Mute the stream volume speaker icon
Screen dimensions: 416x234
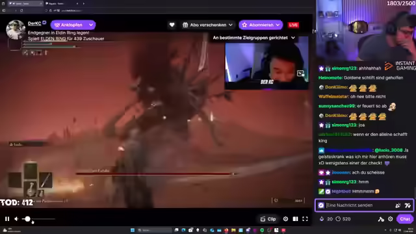[16, 219]
